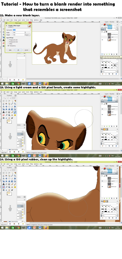Open the Basic brush preset dropdown in step 23
This screenshot has width=122, height=259.
point(110,141)
